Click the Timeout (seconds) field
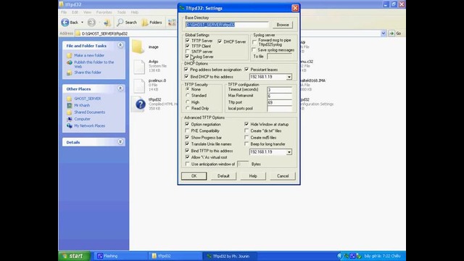 click(279, 90)
